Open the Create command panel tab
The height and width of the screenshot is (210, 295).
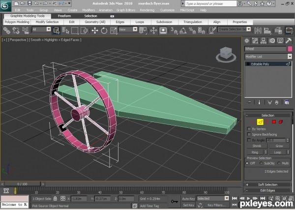[247, 41]
